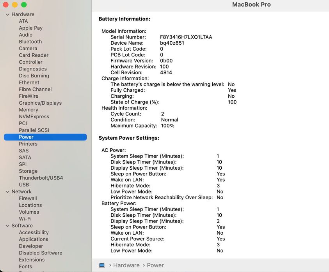Click the Battery Information heading
This screenshot has height=272, width=329.
pyautogui.click(x=124, y=19)
